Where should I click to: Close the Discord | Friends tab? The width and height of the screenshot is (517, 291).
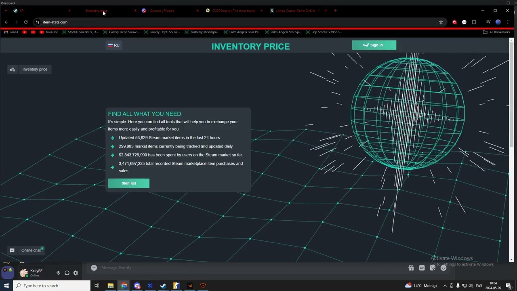coord(198,11)
